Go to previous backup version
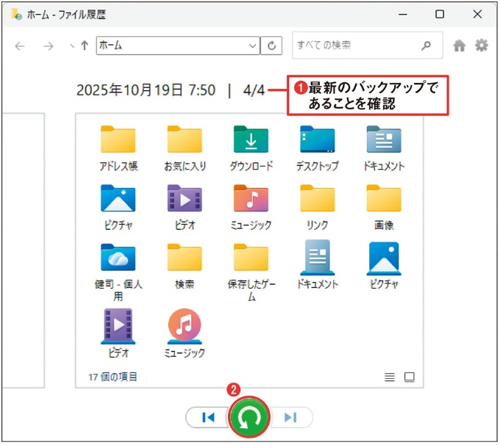This screenshot has width=500, height=445. click(x=208, y=418)
